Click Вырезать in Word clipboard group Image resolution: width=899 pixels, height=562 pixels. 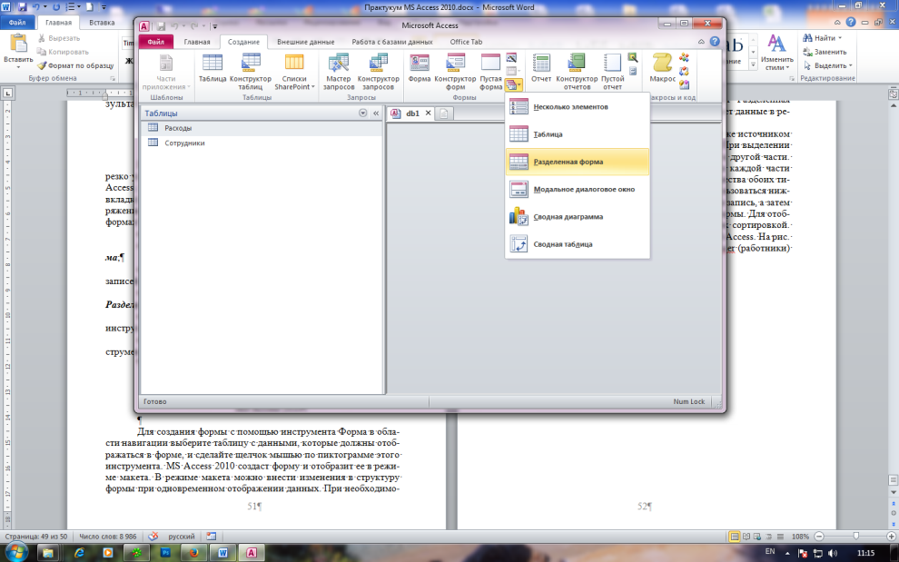[59, 38]
